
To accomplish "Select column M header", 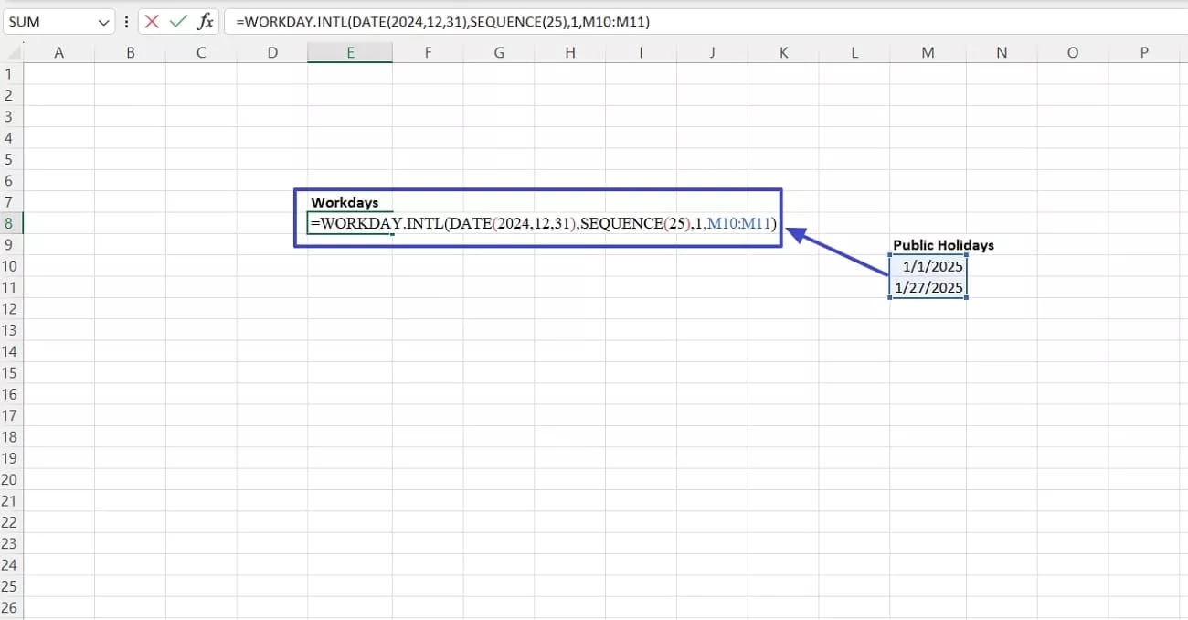I will point(927,52).
